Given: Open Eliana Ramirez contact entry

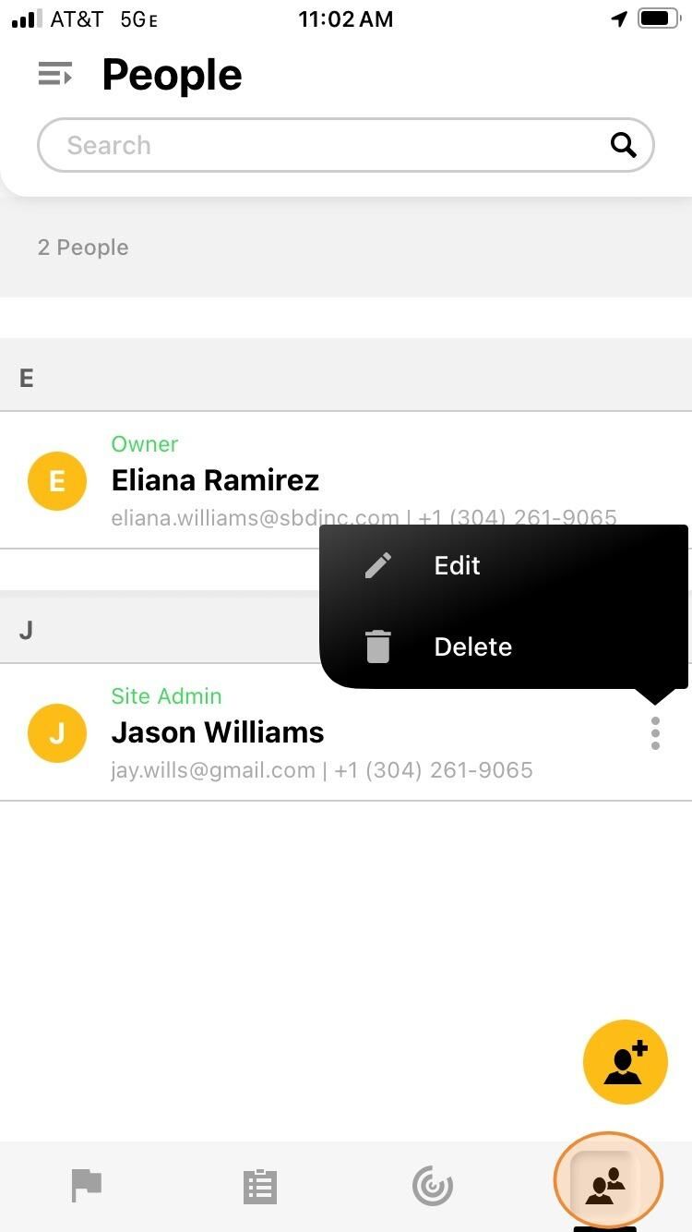Looking at the screenshot, I should tap(346, 480).
